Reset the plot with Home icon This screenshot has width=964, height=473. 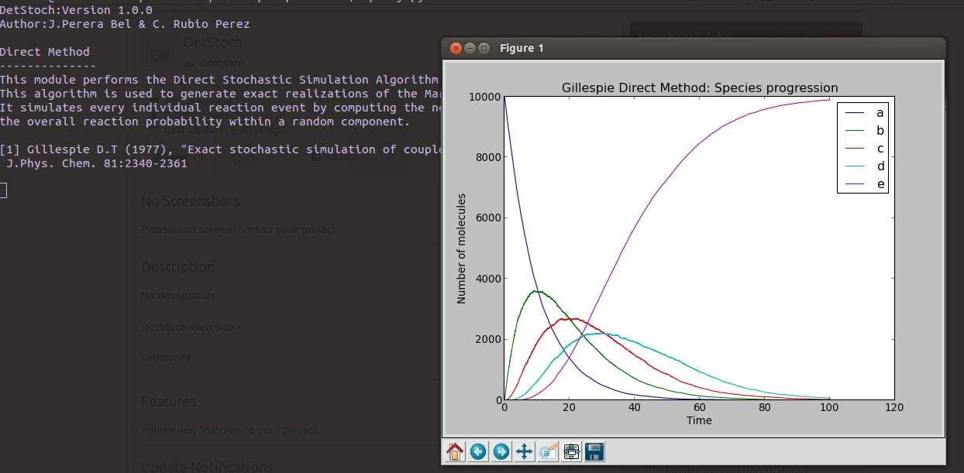click(455, 451)
